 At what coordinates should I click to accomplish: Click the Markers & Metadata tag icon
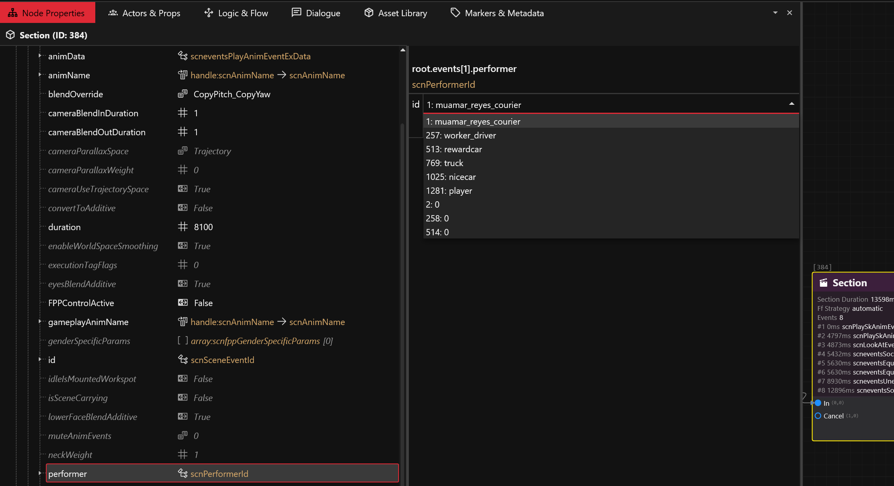coord(455,13)
